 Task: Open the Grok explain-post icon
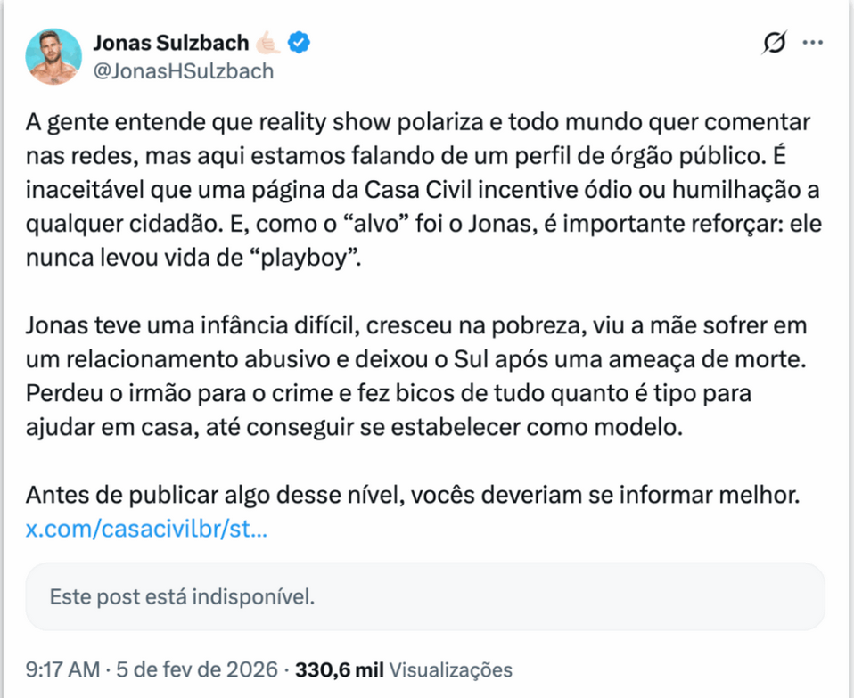pyautogui.click(x=776, y=44)
